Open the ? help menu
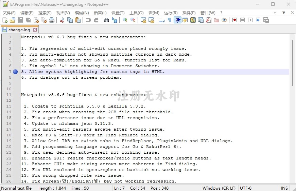Screen dimensions: 296x191 click(221, 13)
